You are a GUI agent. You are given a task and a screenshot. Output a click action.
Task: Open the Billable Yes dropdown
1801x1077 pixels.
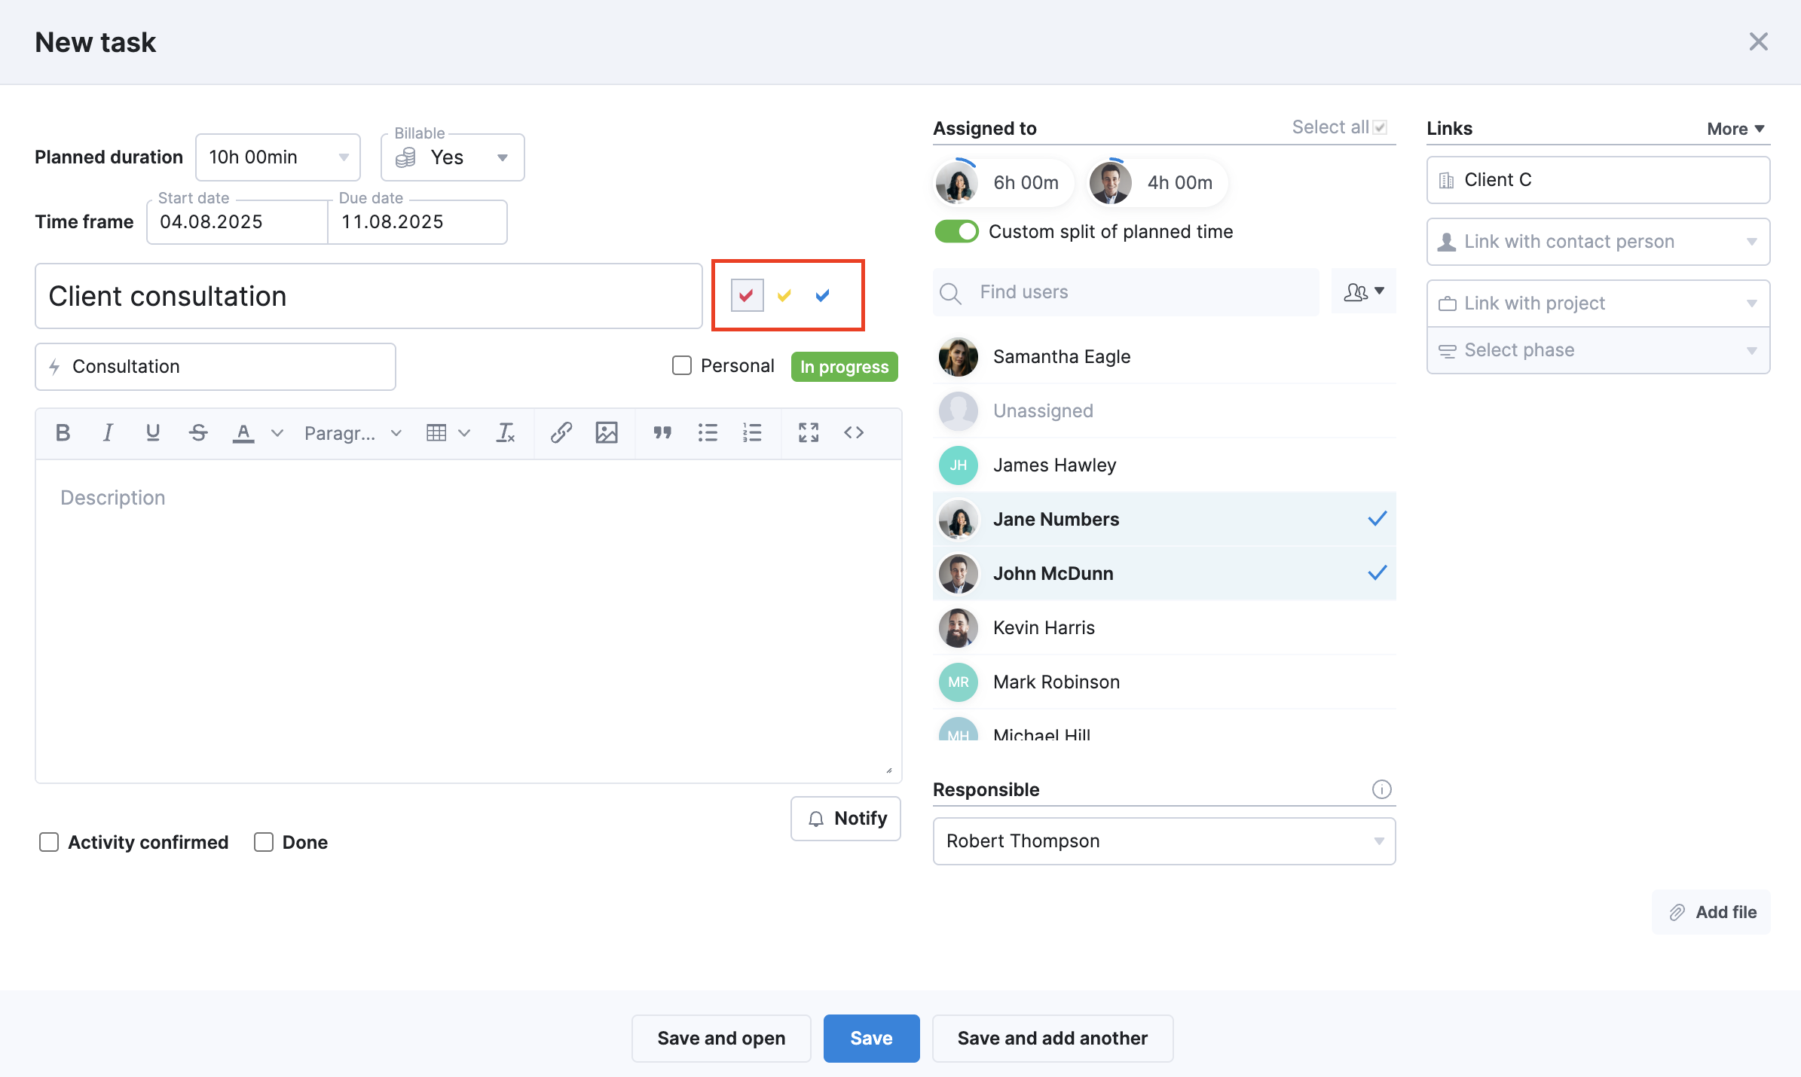[453, 157]
